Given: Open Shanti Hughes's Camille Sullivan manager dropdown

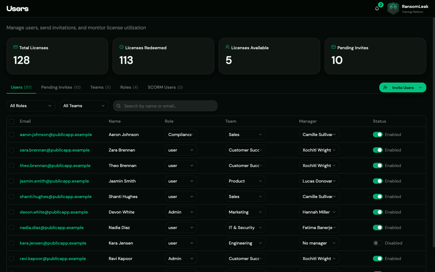Looking at the screenshot, I should [319, 197].
